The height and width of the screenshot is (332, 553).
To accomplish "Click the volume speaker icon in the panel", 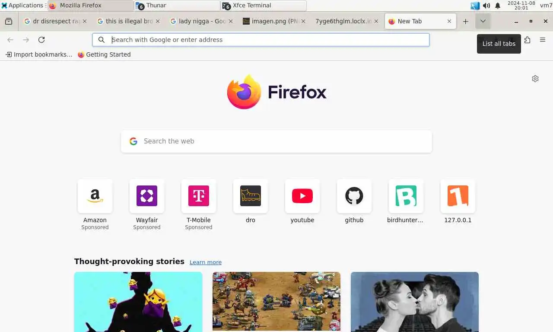I will [486, 6].
